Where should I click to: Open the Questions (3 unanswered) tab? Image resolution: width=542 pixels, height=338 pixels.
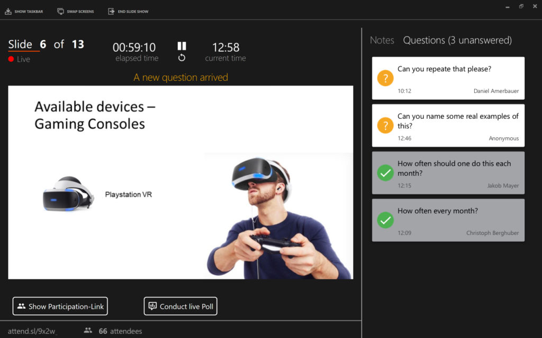click(x=457, y=40)
